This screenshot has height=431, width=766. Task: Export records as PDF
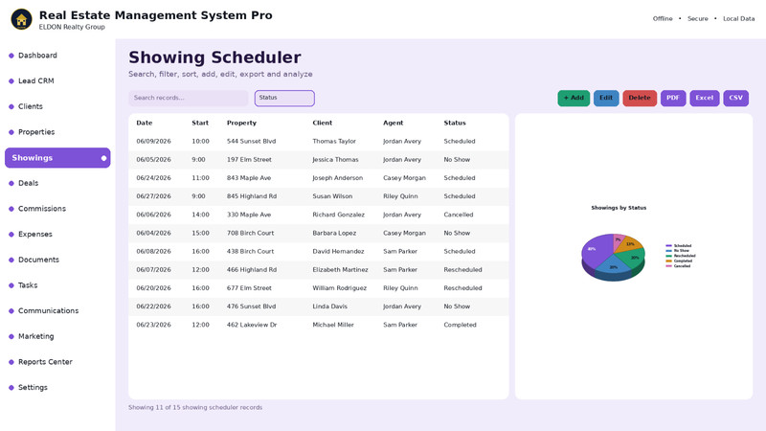[x=673, y=98]
